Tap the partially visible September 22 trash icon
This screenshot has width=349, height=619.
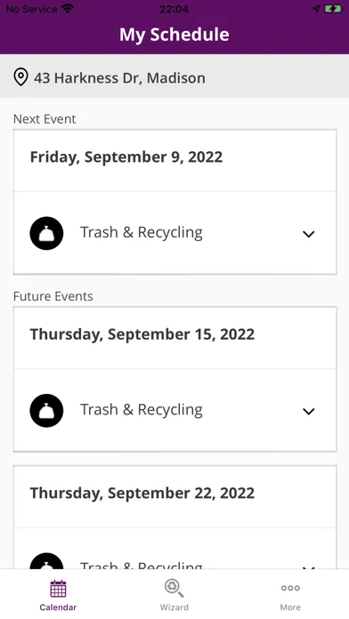pos(46,561)
